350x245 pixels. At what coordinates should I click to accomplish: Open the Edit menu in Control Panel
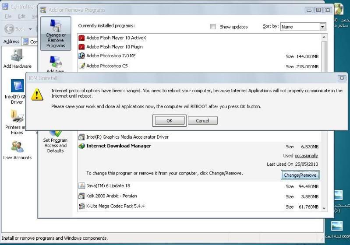pos(21,17)
